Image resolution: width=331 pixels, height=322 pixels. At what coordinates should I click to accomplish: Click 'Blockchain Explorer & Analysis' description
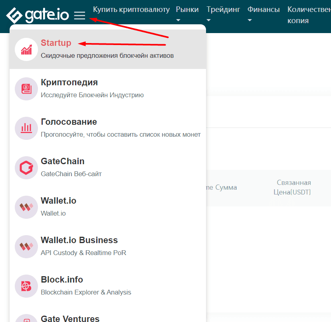[86, 292]
